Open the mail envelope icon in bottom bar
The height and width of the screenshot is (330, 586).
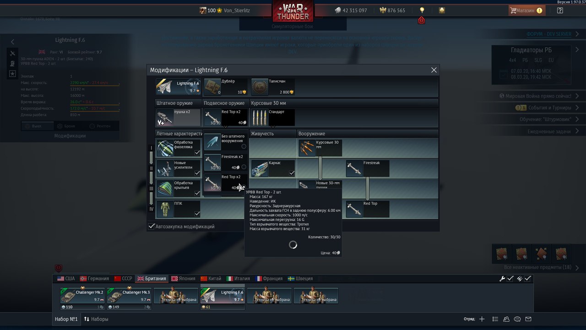(528, 319)
